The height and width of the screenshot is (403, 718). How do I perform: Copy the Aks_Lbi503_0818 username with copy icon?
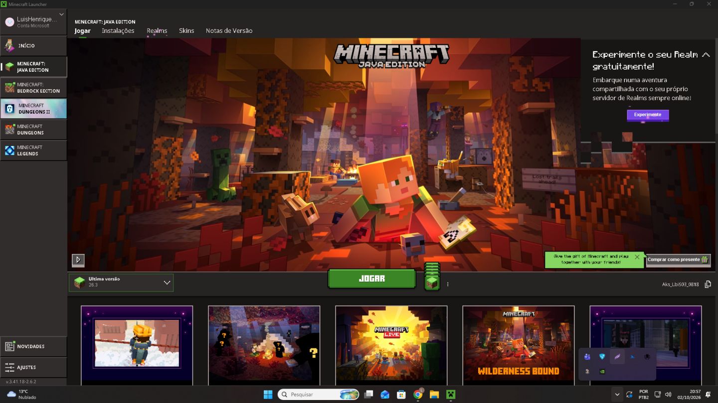click(708, 284)
